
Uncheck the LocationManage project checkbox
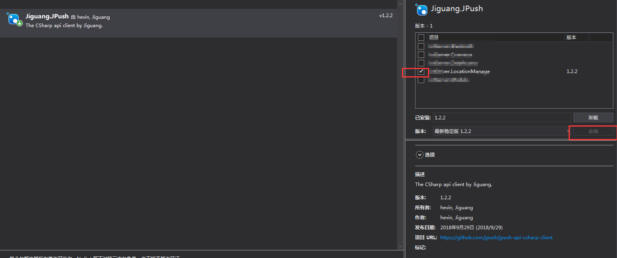pyautogui.click(x=421, y=71)
